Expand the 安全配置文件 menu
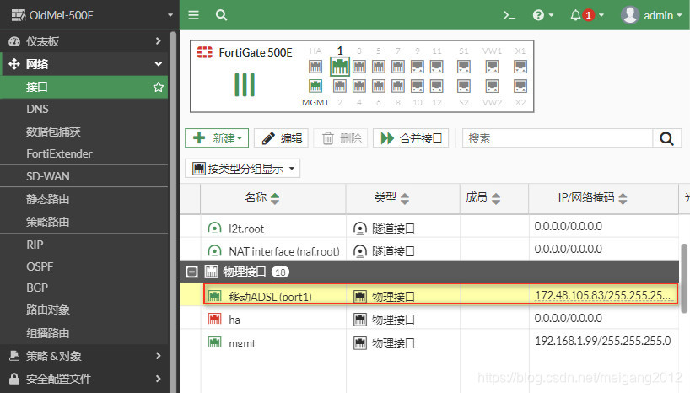The width and height of the screenshot is (690, 393). pos(84,379)
